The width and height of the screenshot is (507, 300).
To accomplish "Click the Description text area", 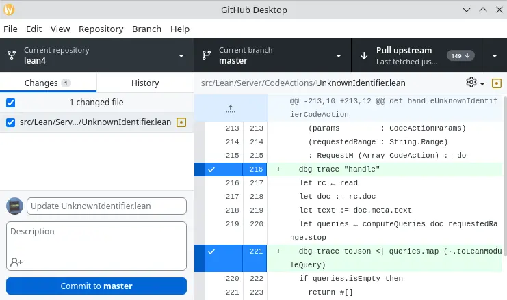I will click(x=96, y=239).
